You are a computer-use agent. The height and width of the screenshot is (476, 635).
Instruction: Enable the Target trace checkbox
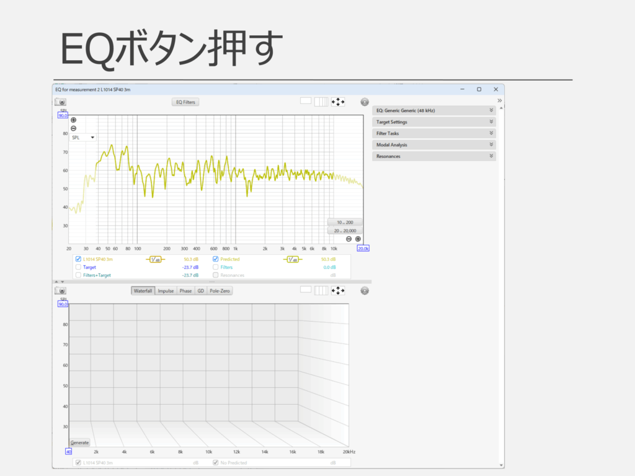78,267
